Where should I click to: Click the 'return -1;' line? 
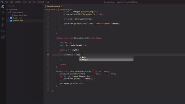(x=64, y=64)
